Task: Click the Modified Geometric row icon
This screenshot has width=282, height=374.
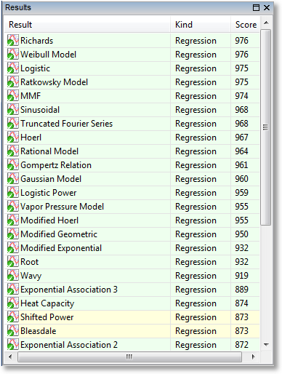Action: (x=13, y=234)
